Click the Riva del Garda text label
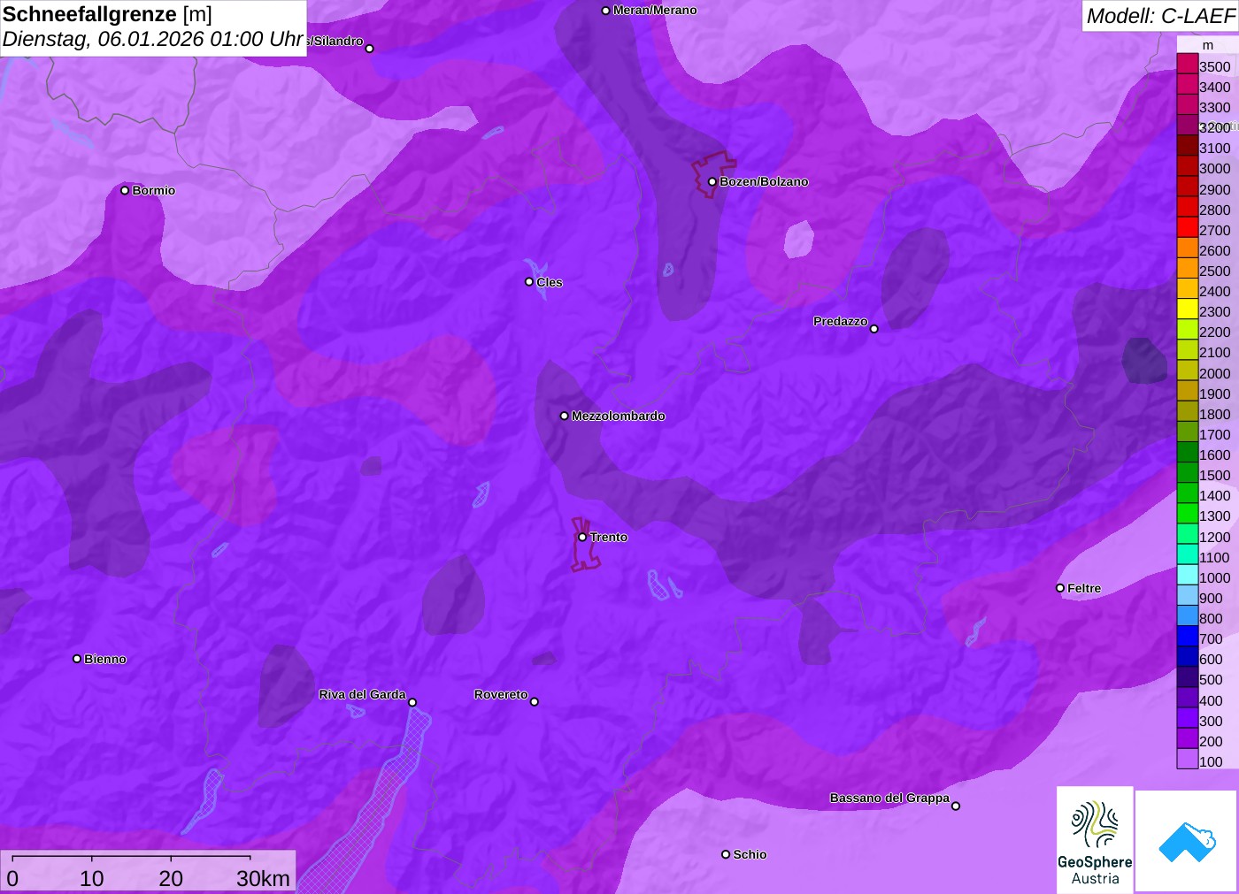Viewport: 1239px width, 894px height. (362, 694)
